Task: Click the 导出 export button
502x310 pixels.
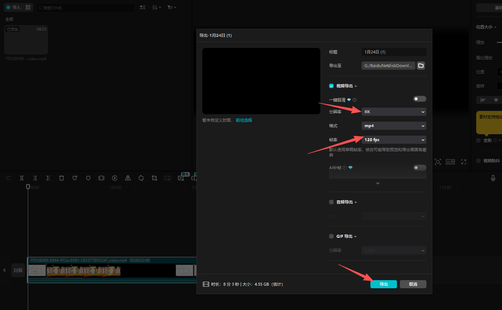Action: pos(383,284)
